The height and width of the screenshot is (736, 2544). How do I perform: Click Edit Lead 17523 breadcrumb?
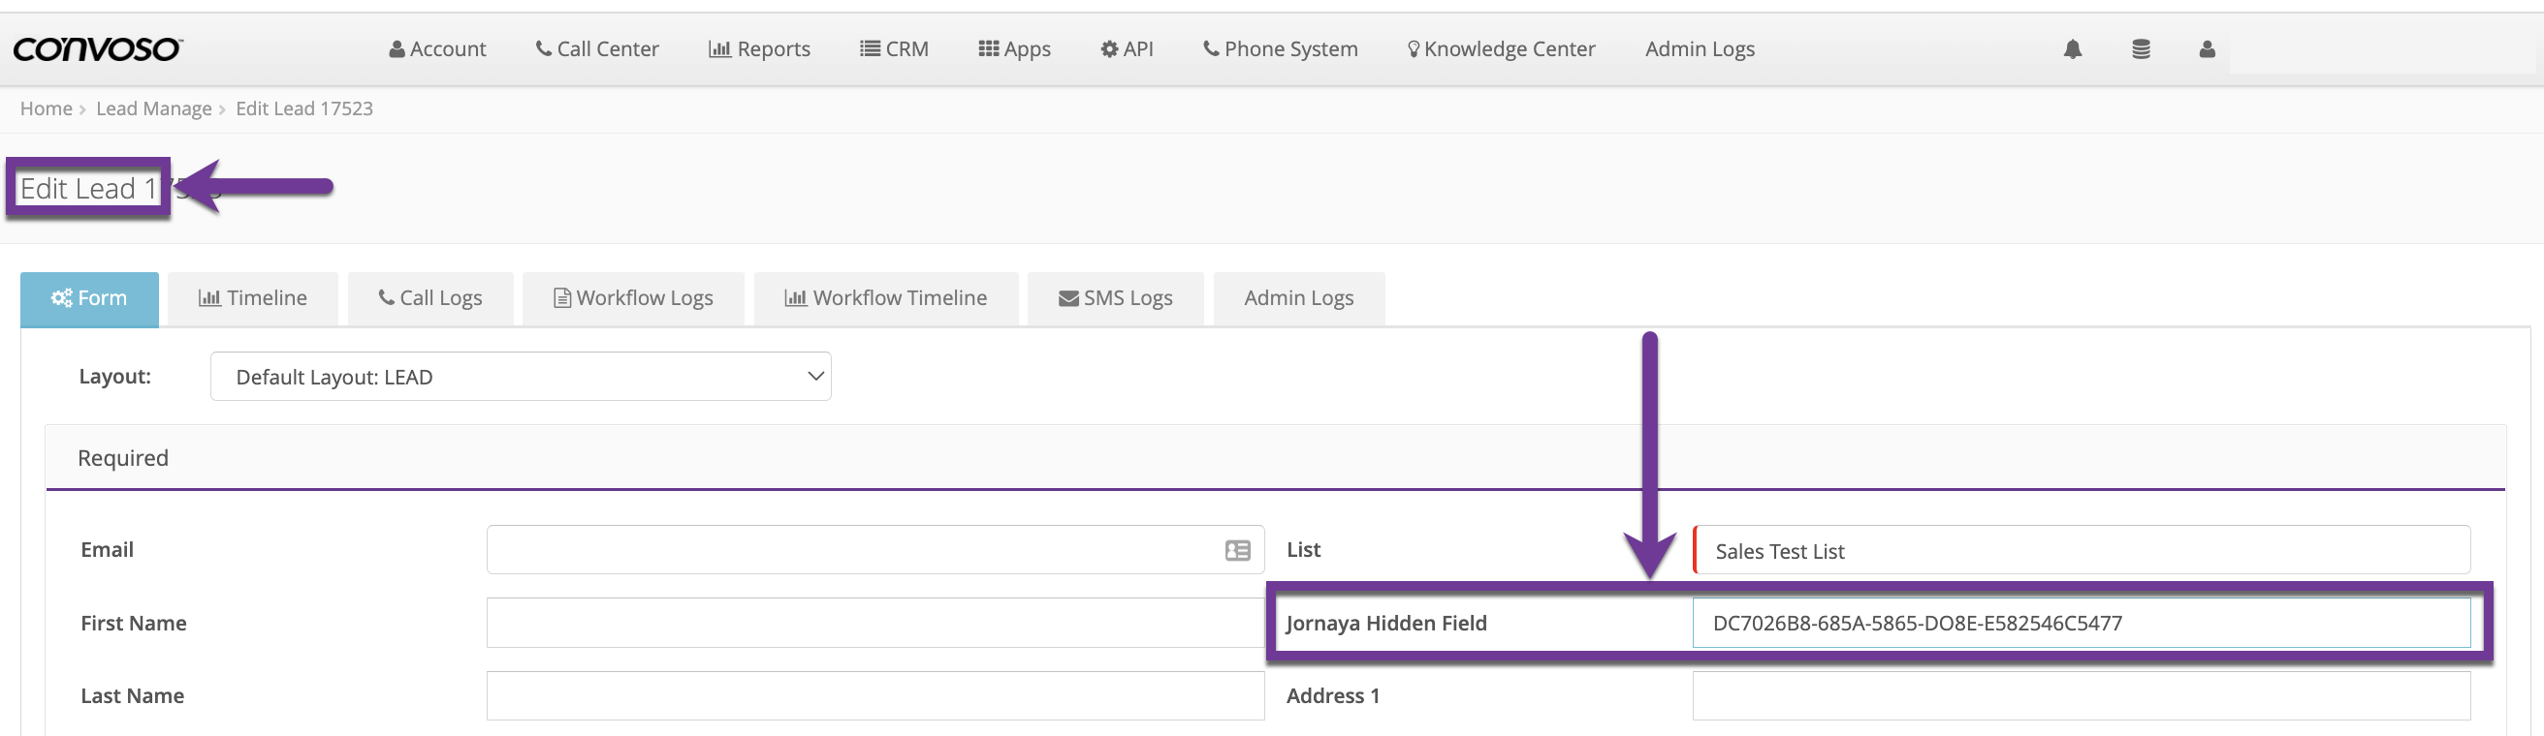(x=304, y=108)
